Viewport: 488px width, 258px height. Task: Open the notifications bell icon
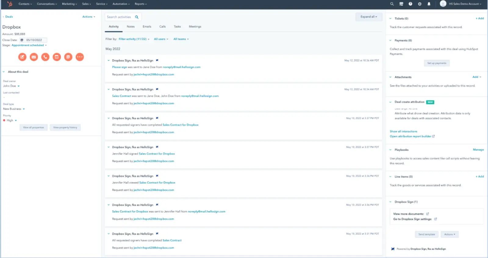coord(429,4)
